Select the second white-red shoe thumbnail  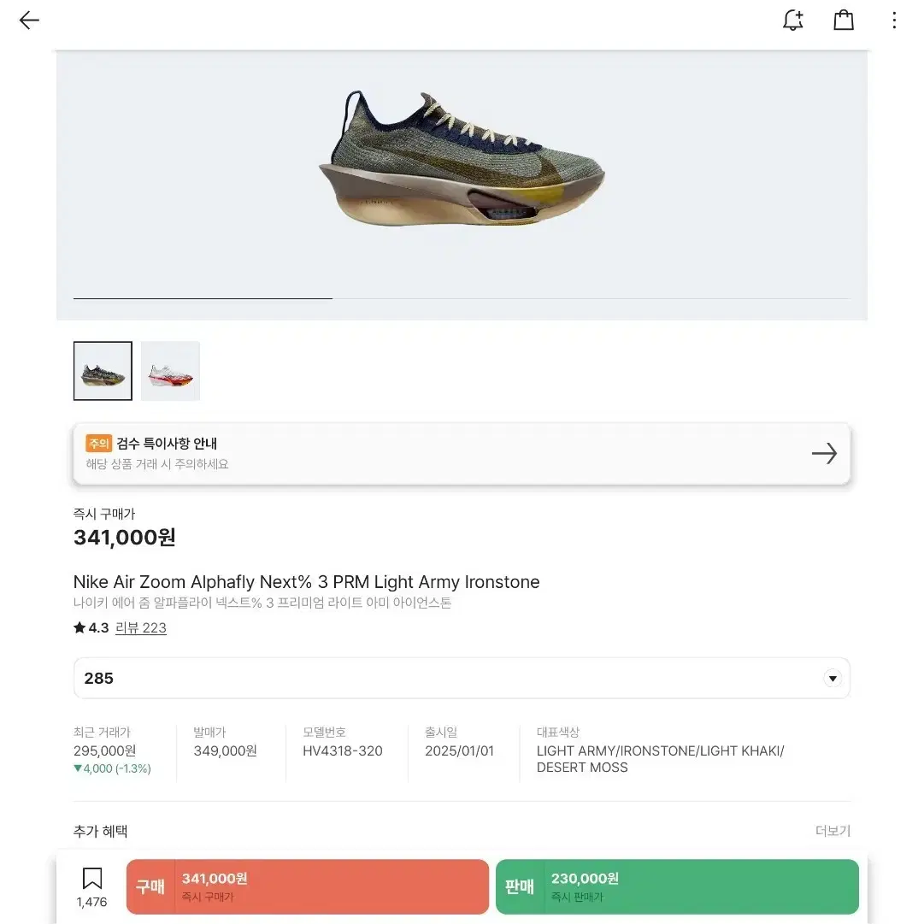170,371
